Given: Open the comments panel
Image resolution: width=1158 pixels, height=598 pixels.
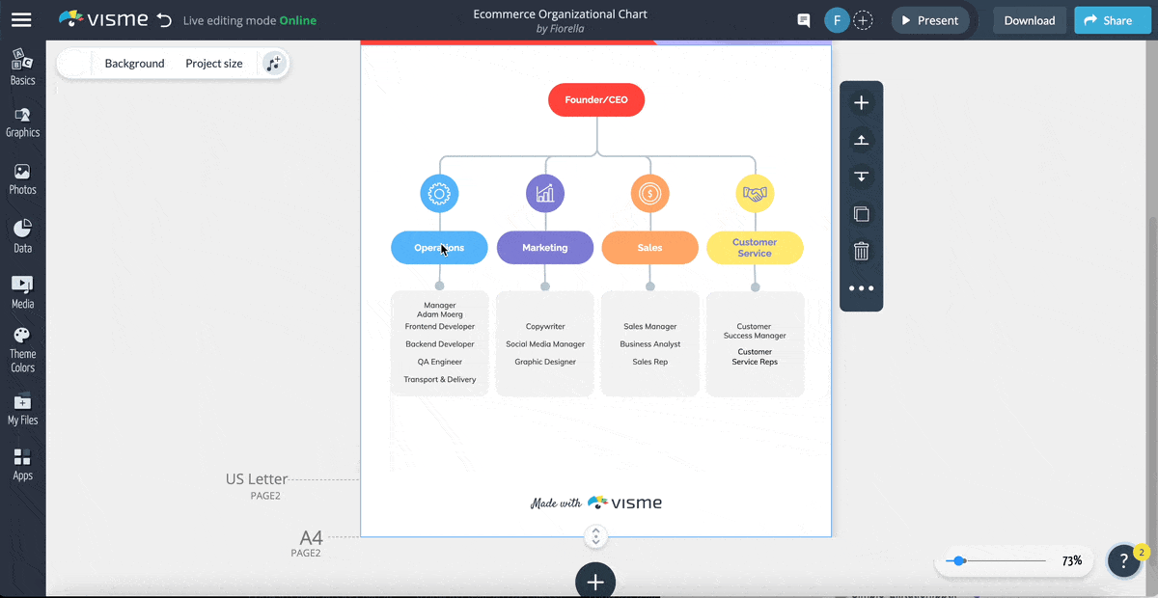Looking at the screenshot, I should pos(804,19).
